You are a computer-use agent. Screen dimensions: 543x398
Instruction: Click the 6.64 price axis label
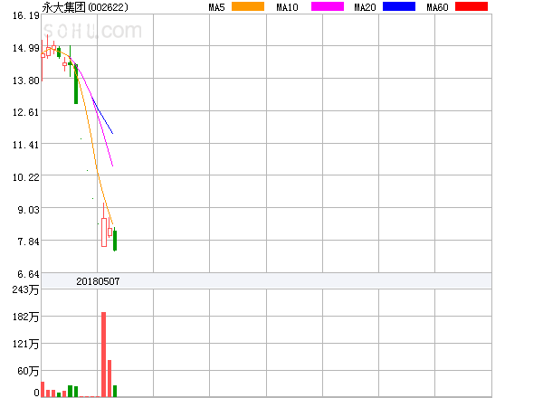pos(28,274)
